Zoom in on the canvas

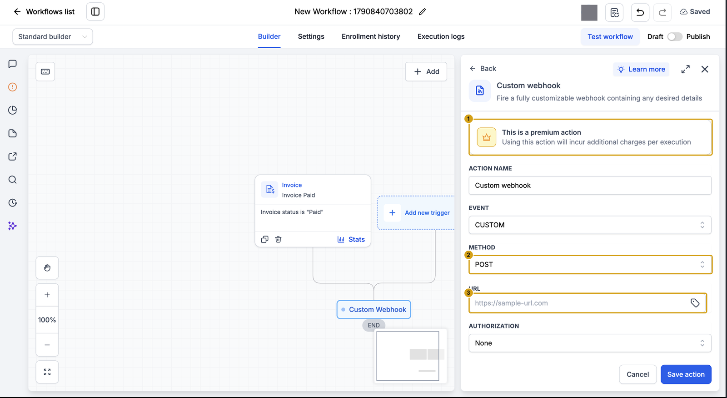[x=47, y=295]
